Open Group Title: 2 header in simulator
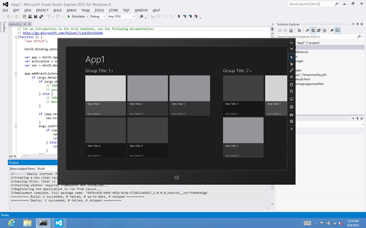The image size is (366, 228). [237, 70]
